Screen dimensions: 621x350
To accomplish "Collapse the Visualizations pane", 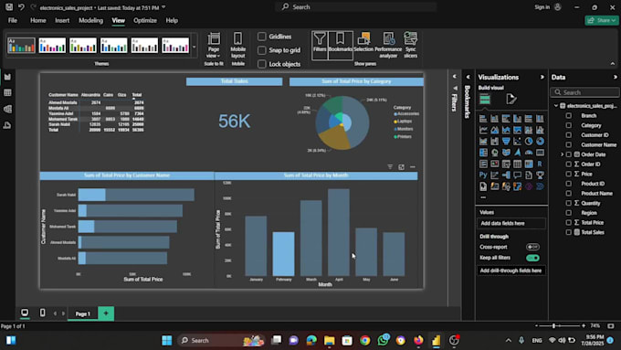I will [x=542, y=78].
